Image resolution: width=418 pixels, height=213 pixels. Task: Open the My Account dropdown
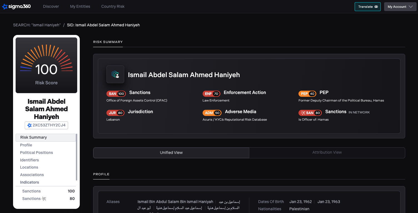point(400,7)
